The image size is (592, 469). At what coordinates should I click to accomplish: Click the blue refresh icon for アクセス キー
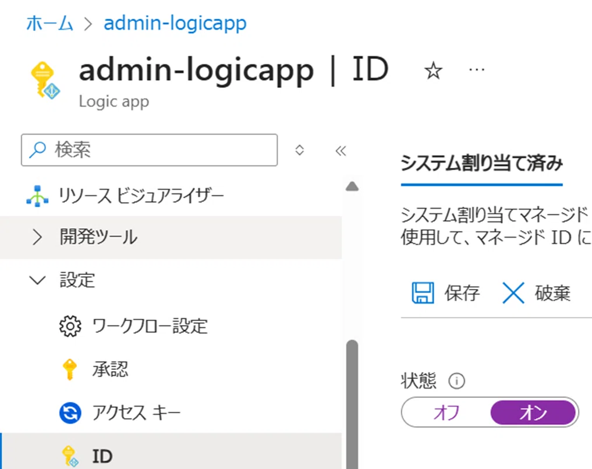coord(70,412)
